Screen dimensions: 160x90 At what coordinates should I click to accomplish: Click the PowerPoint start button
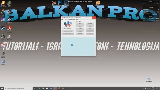coord(90,24)
